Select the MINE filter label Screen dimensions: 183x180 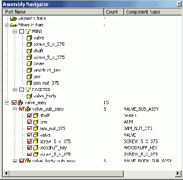pos(37,32)
